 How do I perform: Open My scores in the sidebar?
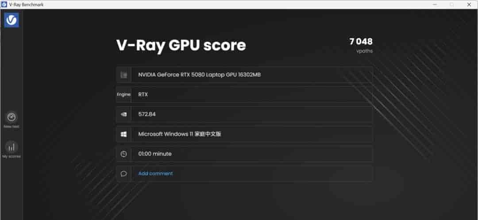coord(12,150)
